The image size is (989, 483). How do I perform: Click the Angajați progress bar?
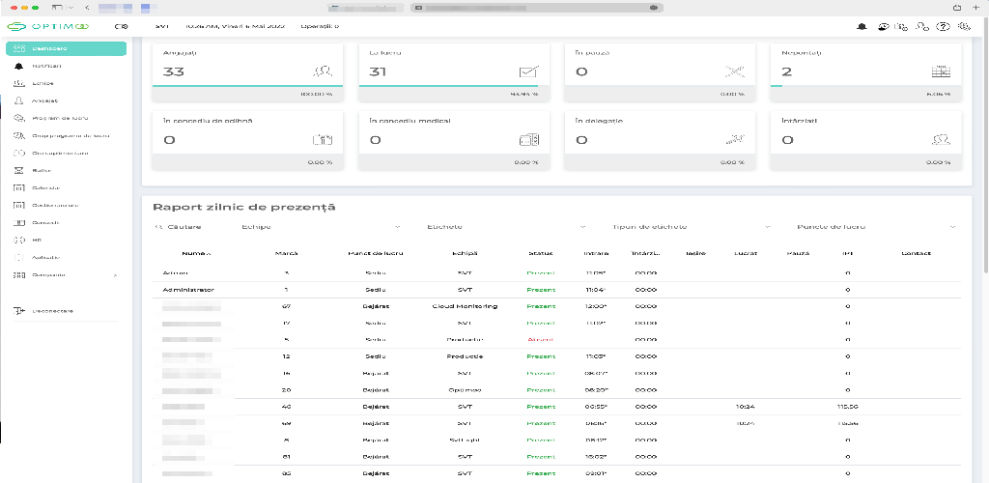pos(247,85)
